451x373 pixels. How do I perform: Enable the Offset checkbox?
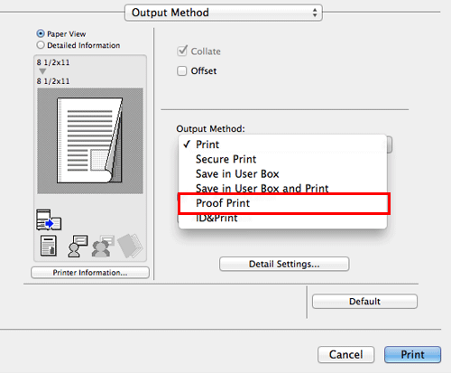(x=181, y=71)
